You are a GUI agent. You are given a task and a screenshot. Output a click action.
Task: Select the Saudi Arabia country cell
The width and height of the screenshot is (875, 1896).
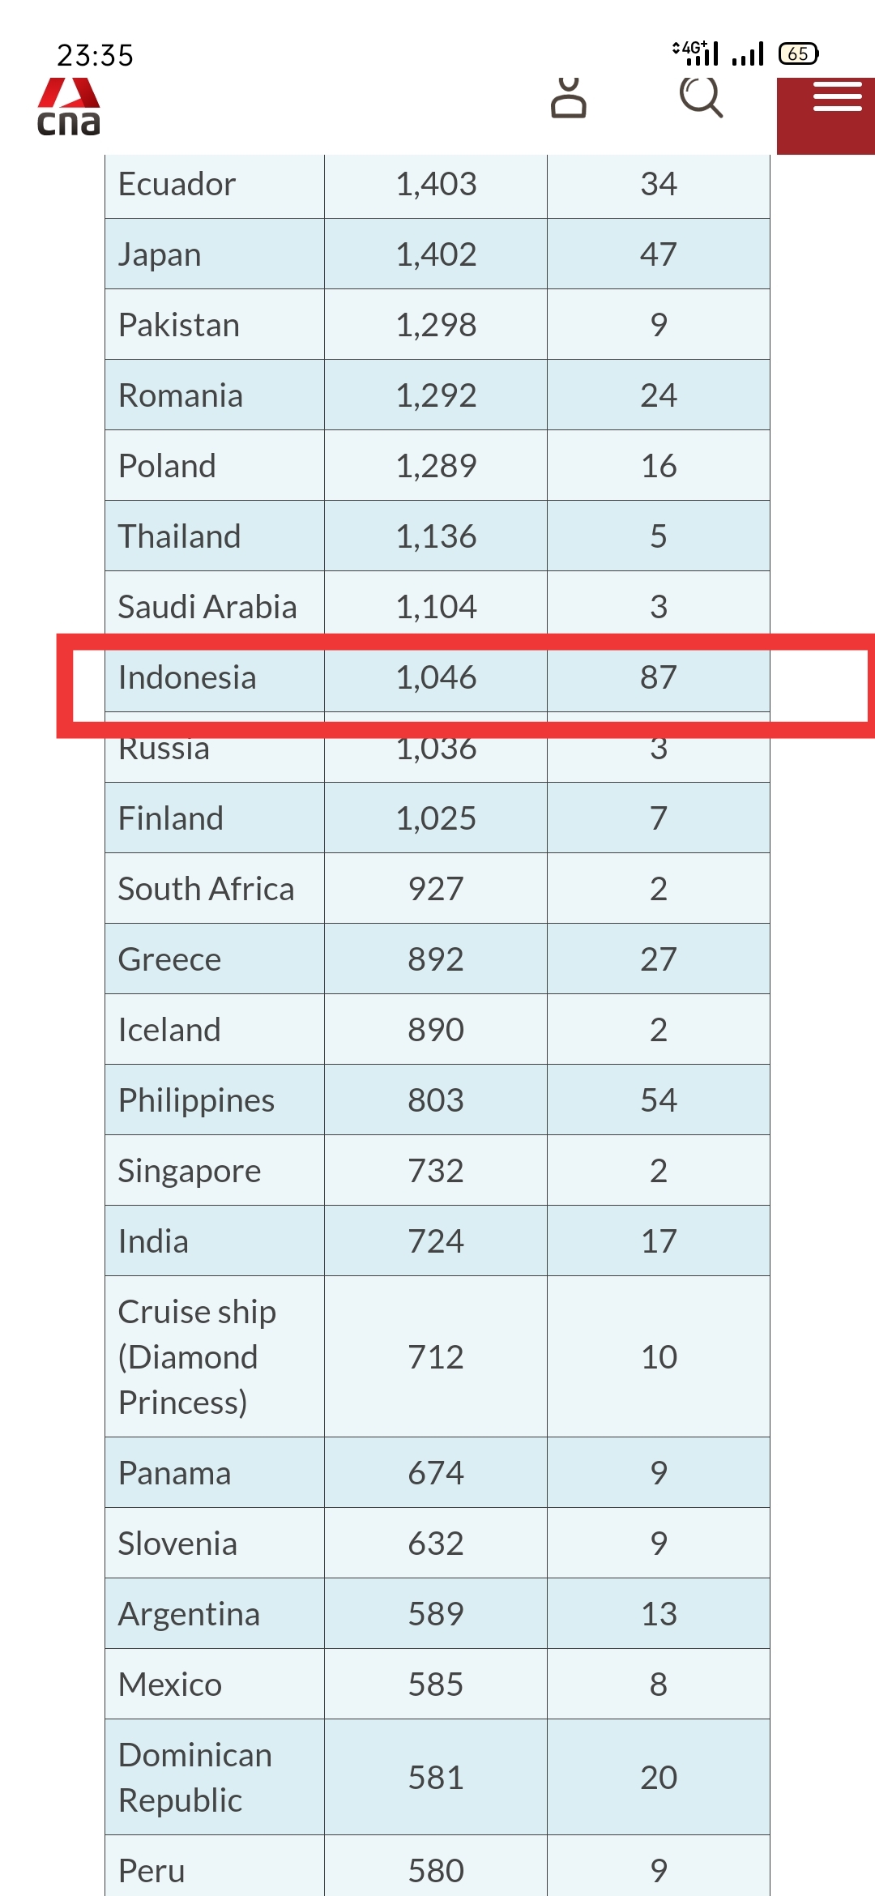pos(215,607)
